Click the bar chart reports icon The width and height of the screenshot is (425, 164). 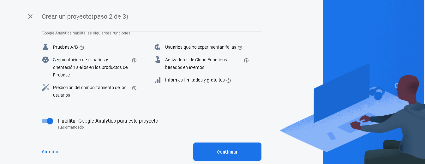(x=158, y=80)
